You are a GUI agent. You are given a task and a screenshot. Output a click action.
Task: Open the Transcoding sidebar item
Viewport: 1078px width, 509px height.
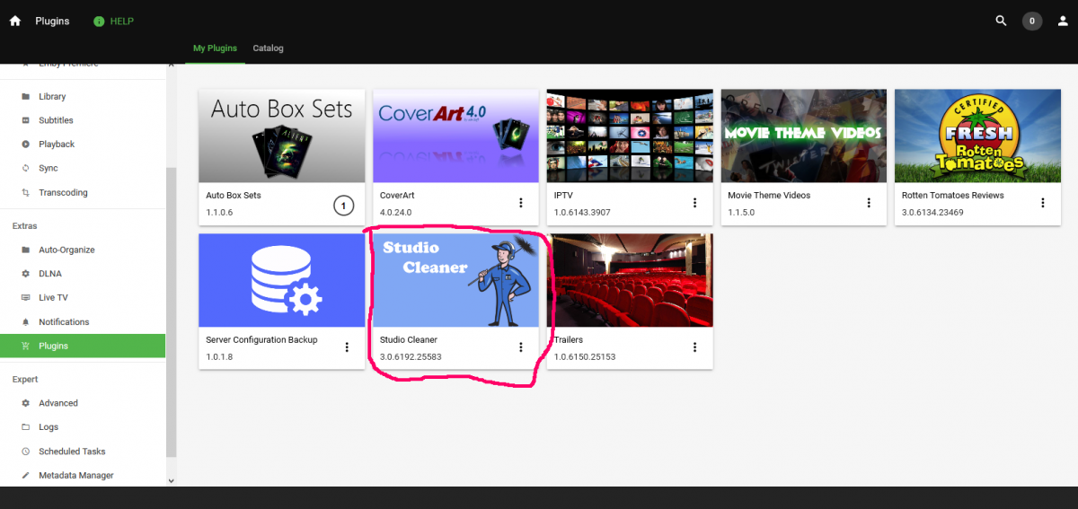pyautogui.click(x=83, y=192)
